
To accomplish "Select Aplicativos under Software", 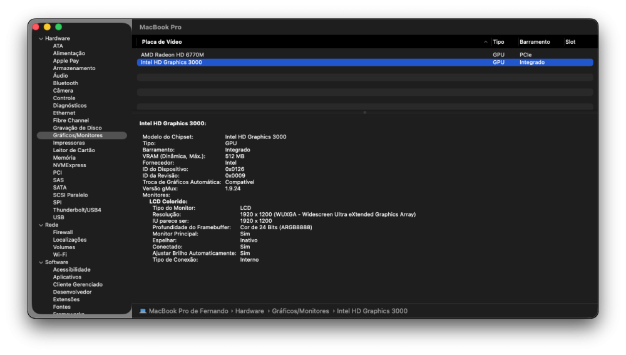I will 67,277.
